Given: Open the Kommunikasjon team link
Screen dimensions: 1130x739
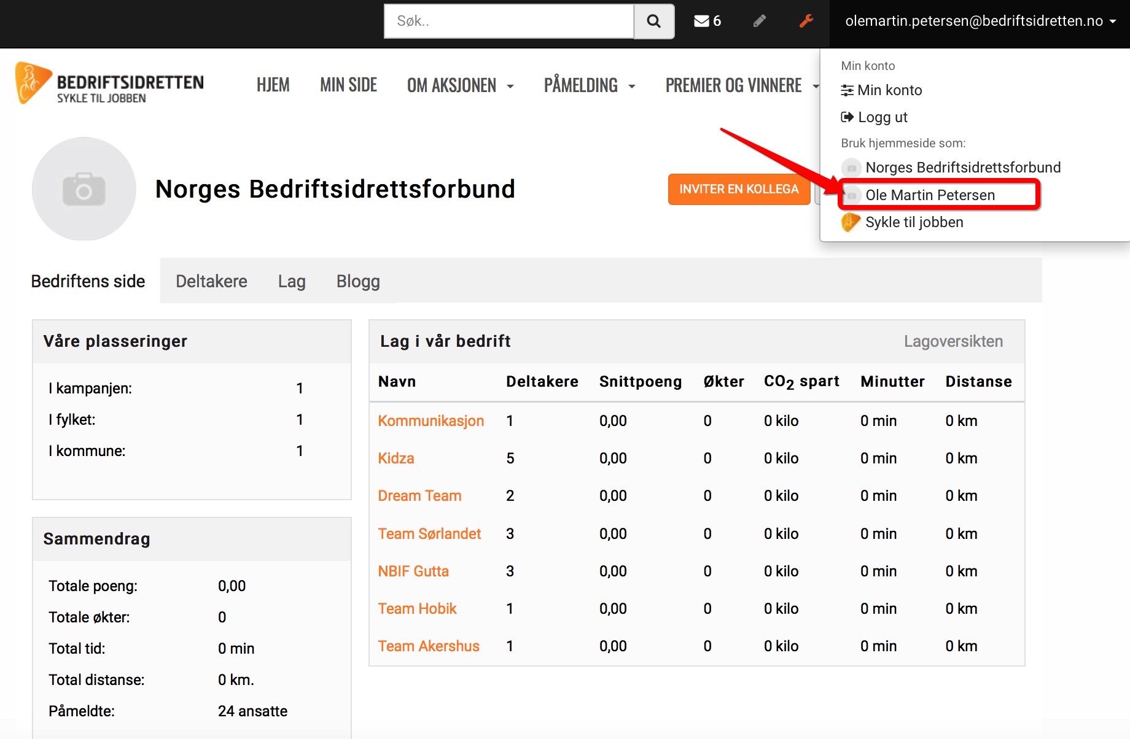Looking at the screenshot, I should click(x=431, y=420).
